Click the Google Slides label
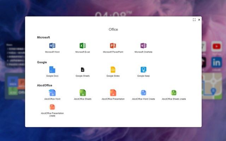Screen dimensions: 226x141 pos(113,76)
